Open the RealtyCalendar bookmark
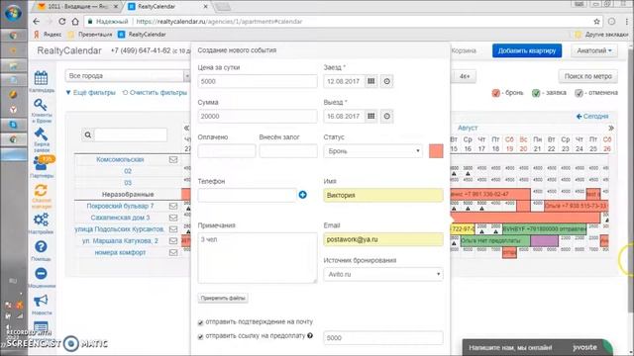Image resolution: width=634 pixels, height=356 pixels. pyautogui.click(x=142, y=35)
